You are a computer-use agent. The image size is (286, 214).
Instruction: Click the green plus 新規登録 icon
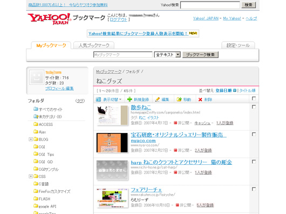(130, 99)
